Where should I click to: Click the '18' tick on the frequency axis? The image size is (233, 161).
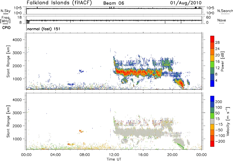point(20,17)
